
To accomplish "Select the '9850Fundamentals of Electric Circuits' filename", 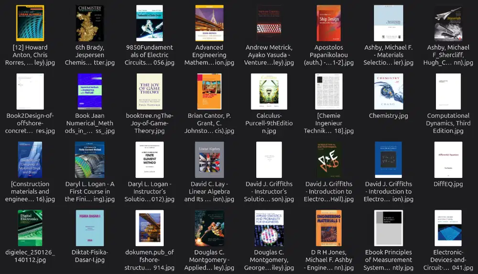I will [149, 55].
